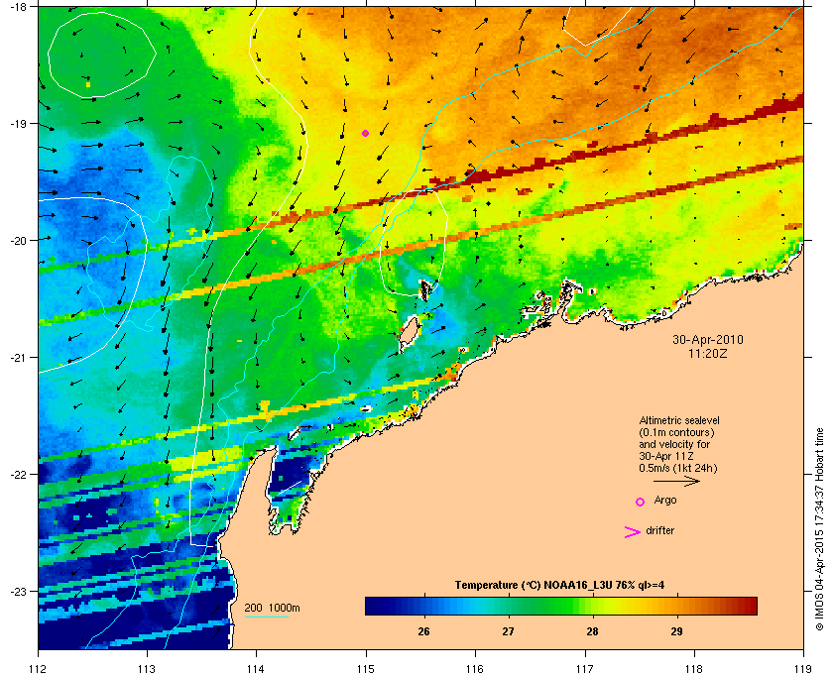Click the longitude axis label 119
The height and width of the screenshot is (674, 833).
803,669
